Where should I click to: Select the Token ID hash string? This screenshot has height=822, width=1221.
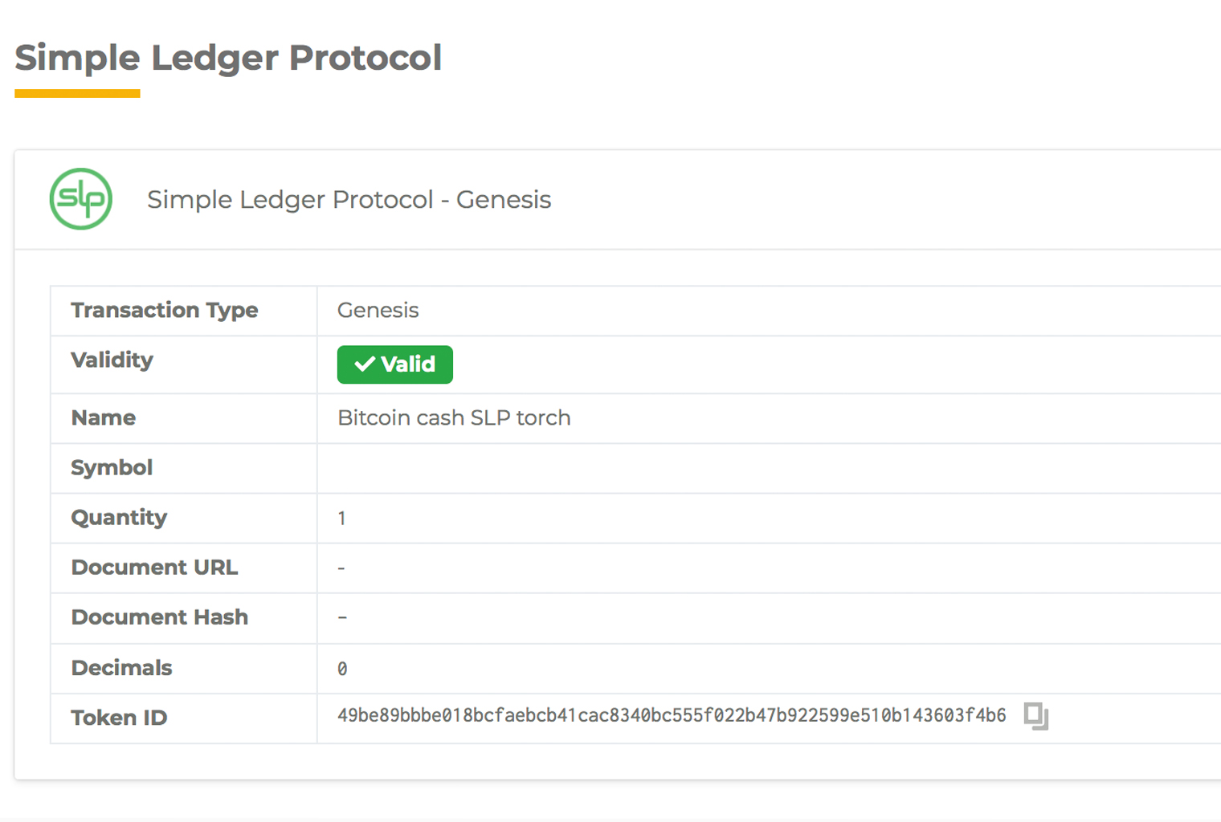tap(672, 715)
